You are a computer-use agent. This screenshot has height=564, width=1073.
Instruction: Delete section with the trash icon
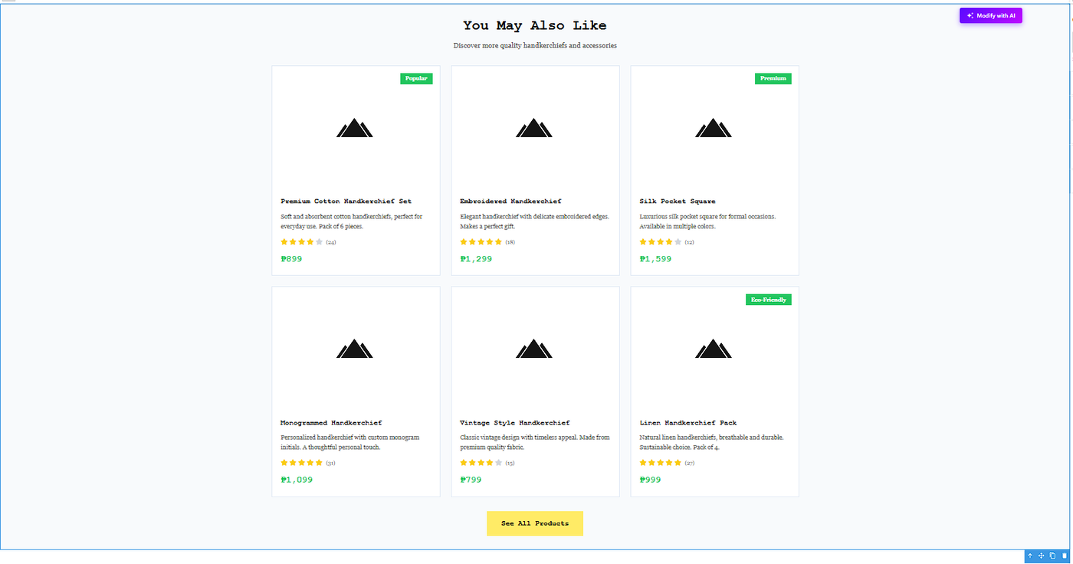(x=1064, y=556)
